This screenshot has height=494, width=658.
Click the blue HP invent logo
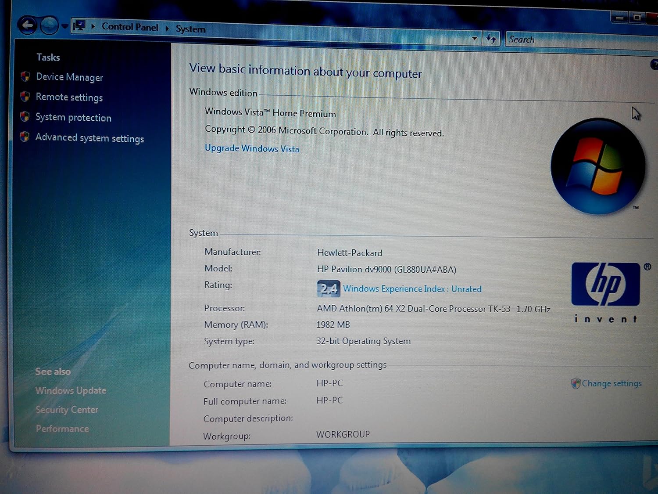pos(605,285)
